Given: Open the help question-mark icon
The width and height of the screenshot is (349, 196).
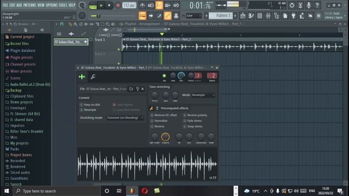Looking at the screenshot, I should [317, 5].
